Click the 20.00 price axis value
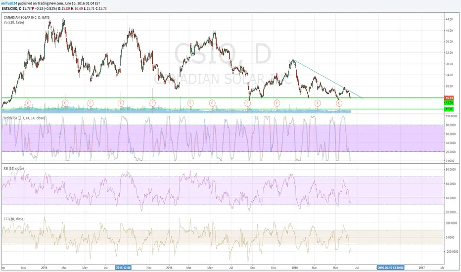Viewport: 461px width, 272px height. pyautogui.click(x=449, y=86)
